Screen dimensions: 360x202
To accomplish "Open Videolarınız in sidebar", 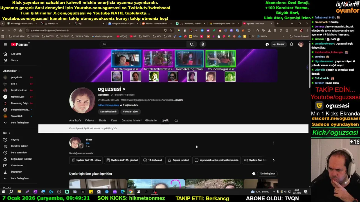I will (16, 166).
